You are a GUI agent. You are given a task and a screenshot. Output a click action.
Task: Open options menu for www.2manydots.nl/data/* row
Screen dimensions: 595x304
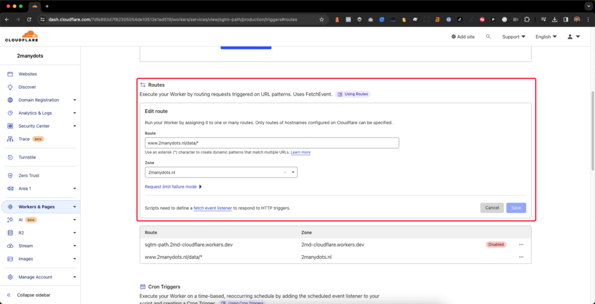521,257
